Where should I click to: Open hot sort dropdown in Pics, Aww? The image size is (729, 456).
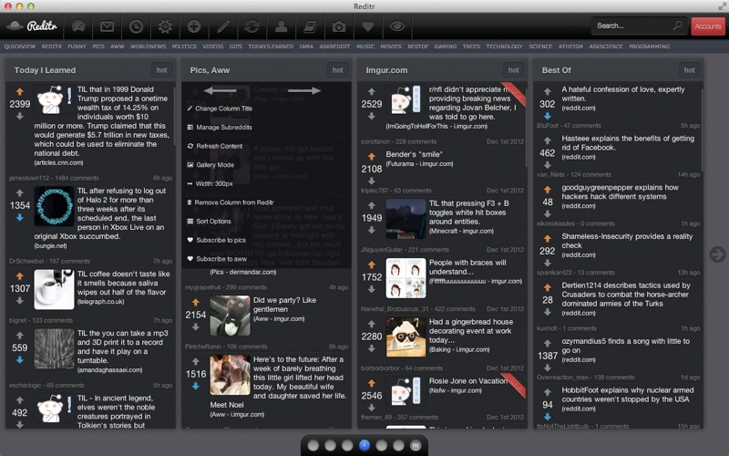pos(337,70)
